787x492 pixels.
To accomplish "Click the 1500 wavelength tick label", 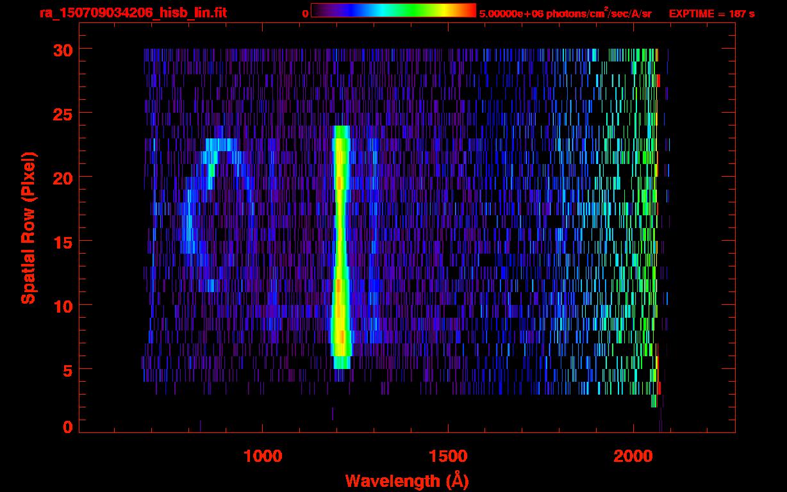I will (x=448, y=457).
